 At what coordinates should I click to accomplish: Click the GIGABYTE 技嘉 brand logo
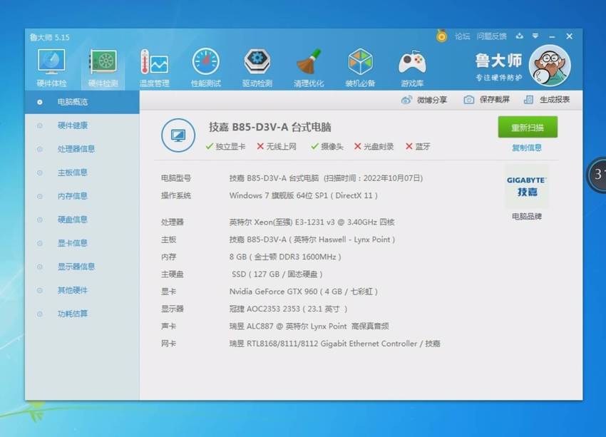[x=526, y=186]
